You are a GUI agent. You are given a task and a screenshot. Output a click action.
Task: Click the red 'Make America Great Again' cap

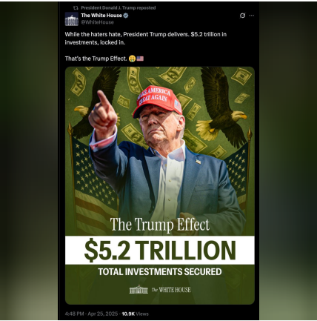(157, 102)
